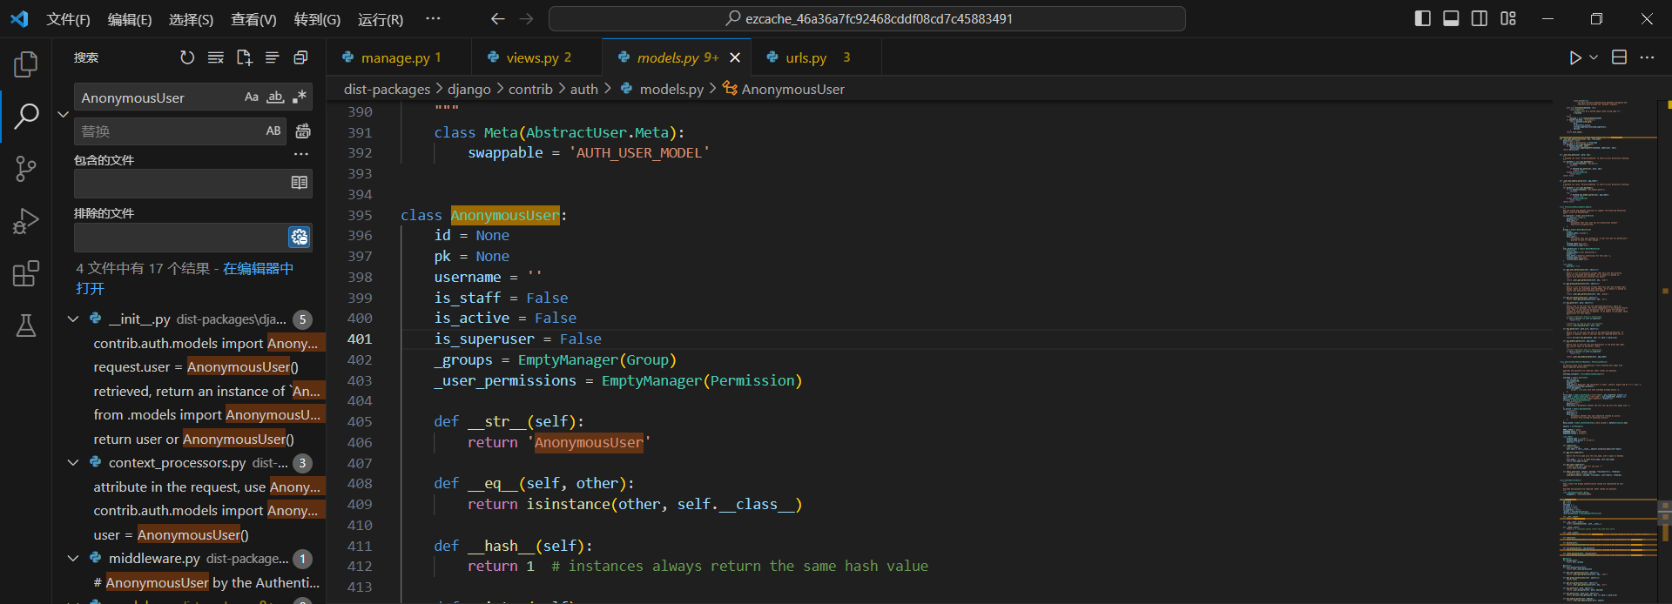This screenshot has width=1672, height=604.
Task: Run the Python file
Action: pos(1575,57)
